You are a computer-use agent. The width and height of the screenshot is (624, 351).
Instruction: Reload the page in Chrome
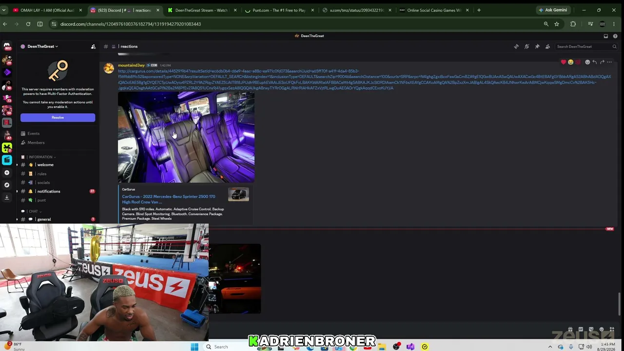[28, 24]
